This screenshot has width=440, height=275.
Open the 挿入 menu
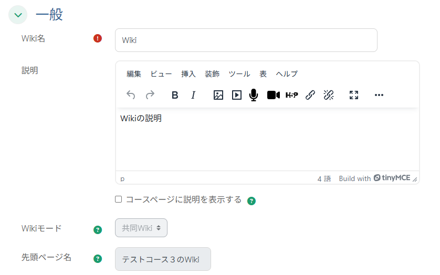point(188,74)
